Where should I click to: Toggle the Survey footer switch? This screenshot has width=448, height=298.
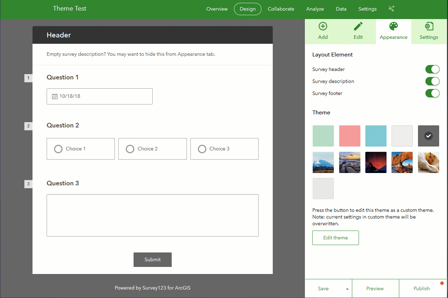432,93
